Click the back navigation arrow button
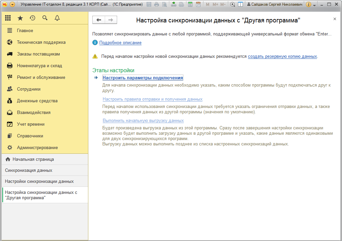 [99, 20]
